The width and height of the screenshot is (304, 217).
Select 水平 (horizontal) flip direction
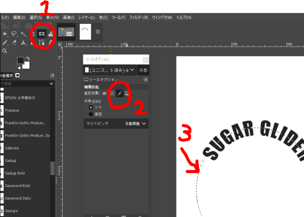(x=91, y=107)
